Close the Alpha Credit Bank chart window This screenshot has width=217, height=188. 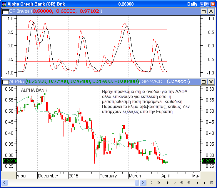[213, 4]
